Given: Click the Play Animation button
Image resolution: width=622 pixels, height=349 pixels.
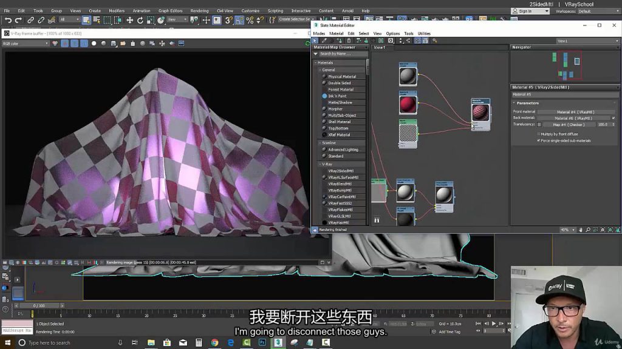Looking at the screenshot, I should pos(493,324).
